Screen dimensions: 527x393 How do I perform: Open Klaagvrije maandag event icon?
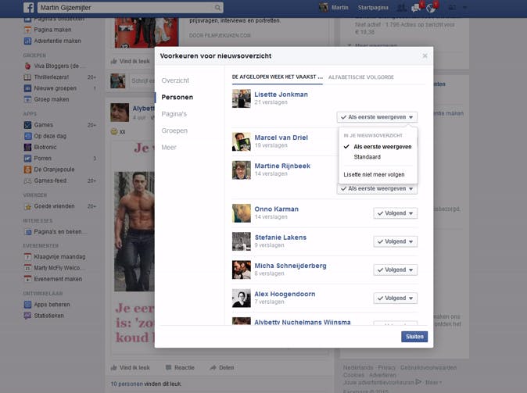point(27,256)
